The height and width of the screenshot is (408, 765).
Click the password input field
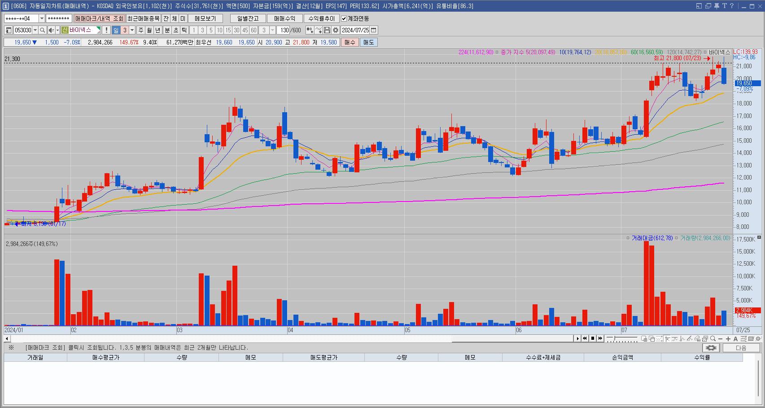tap(59, 18)
